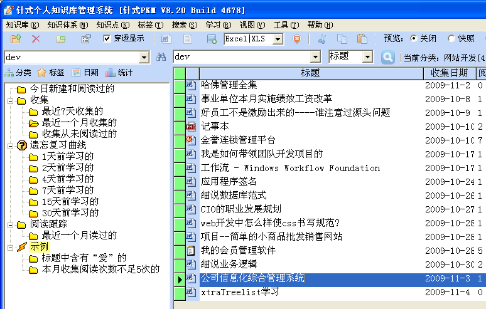486x309 pixels.
Task: Click the paste clipboard icon in toolbar
Action: pos(362,39)
